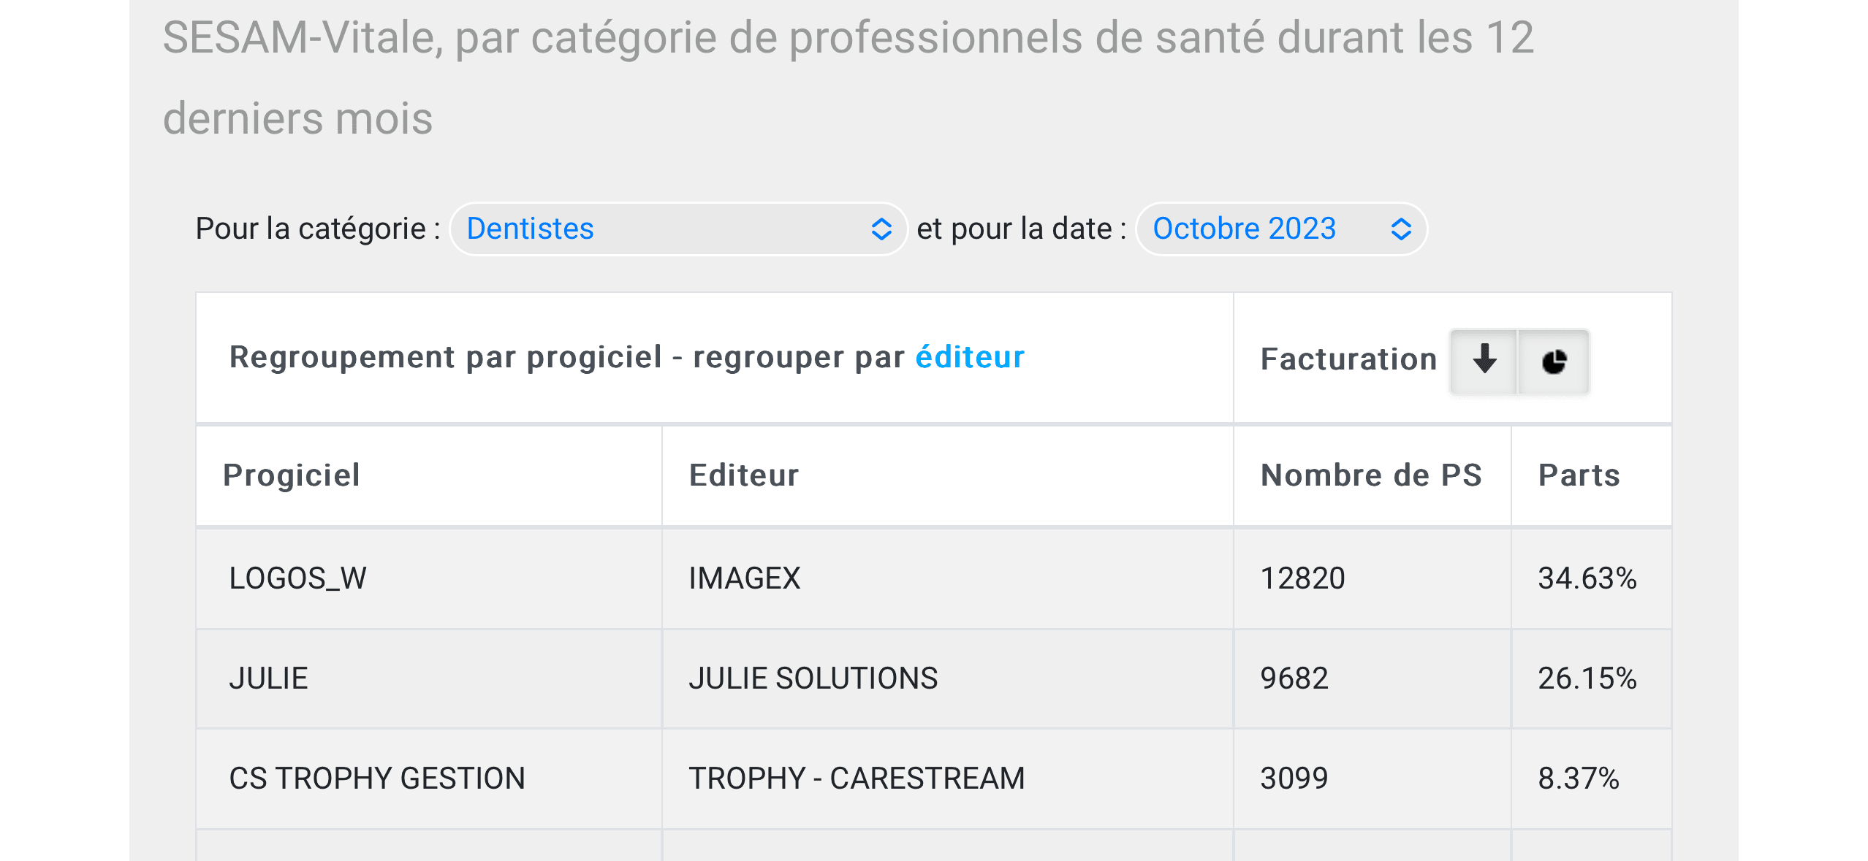Viewport: 1868px width, 861px height.
Task: Click the 34.63% share cell
Action: click(x=1587, y=578)
